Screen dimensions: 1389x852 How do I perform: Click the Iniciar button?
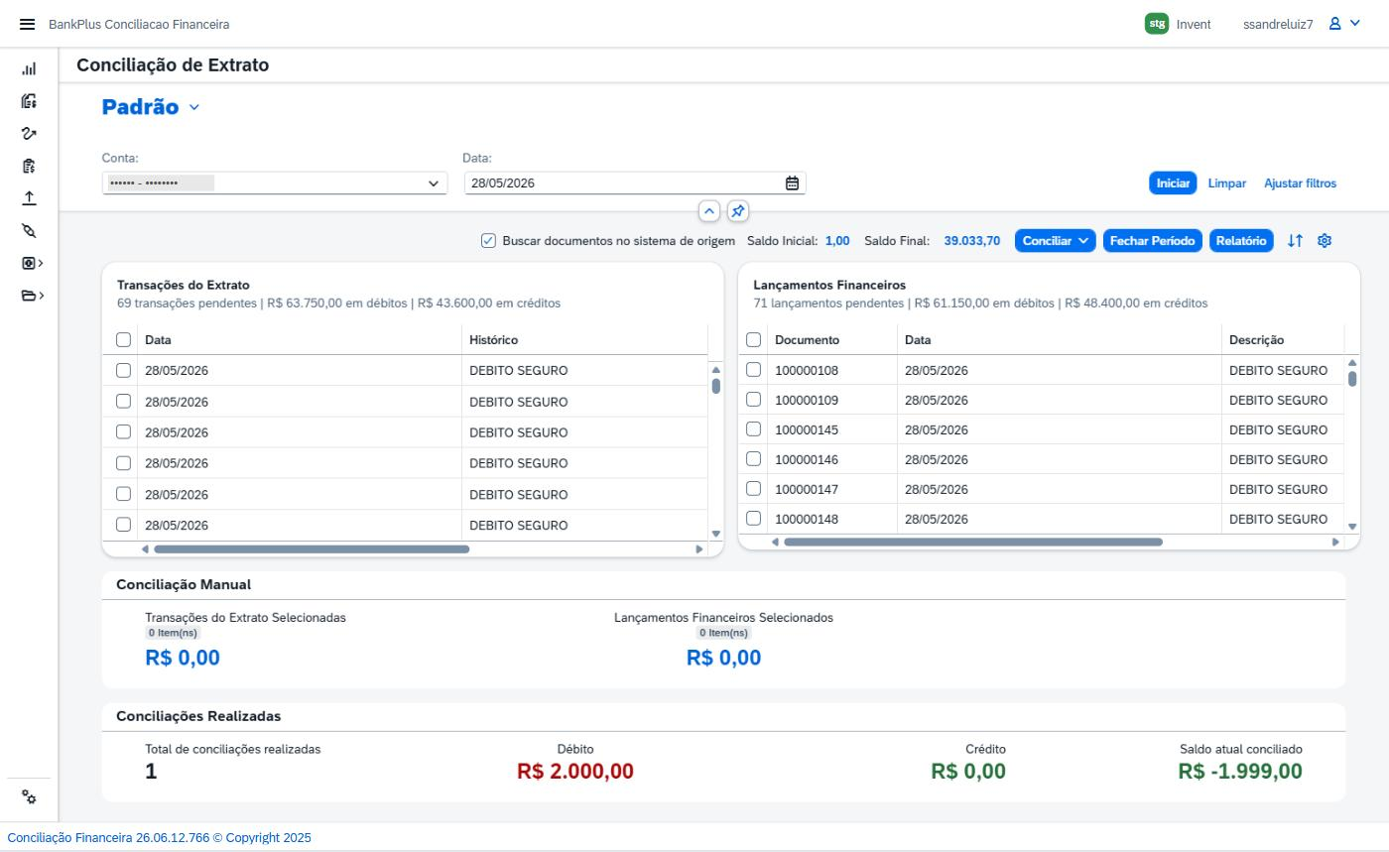pos(1173,183)
